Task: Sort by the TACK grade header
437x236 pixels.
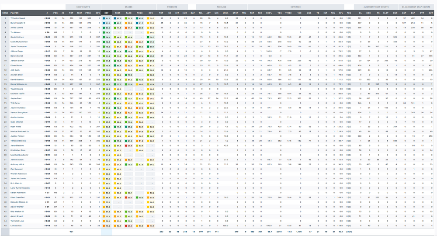Action: 128,13
